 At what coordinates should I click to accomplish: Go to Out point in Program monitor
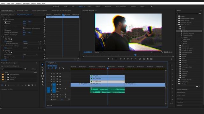point(135,59)
